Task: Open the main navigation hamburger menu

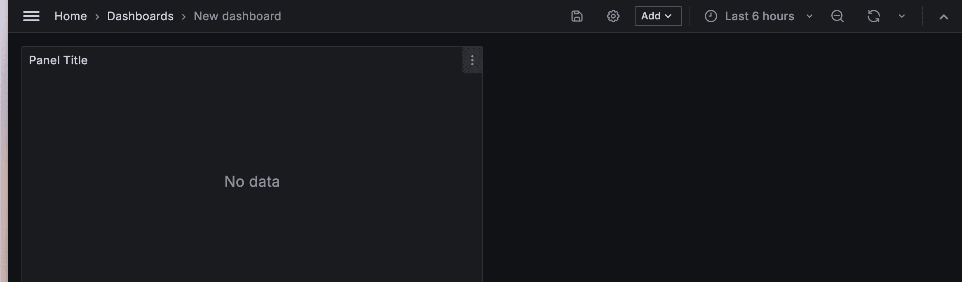Action: [31, 16]
